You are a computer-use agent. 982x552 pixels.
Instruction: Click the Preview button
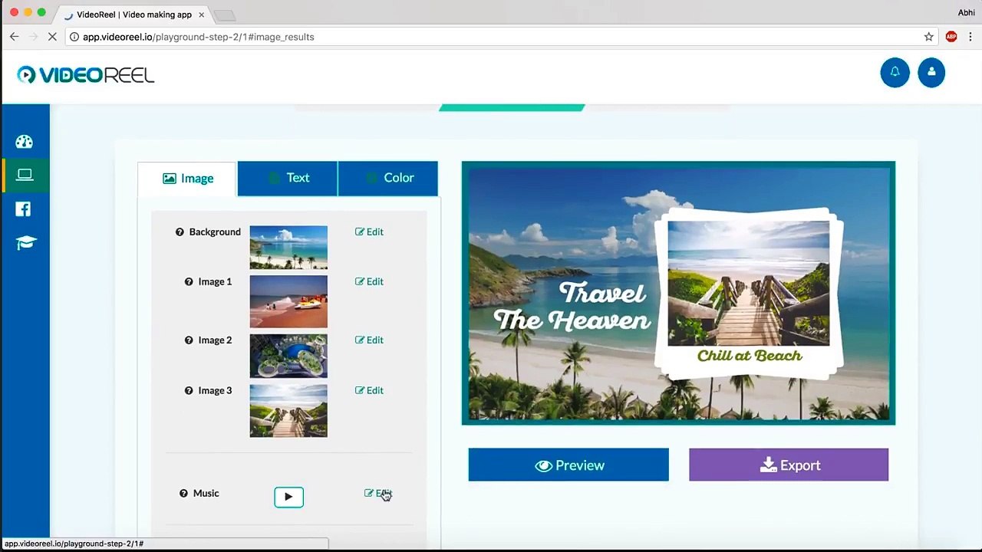[568, 465]
